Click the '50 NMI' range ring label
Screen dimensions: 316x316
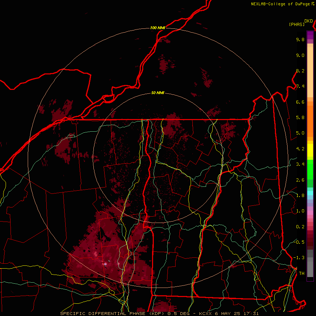(x=158, y=93)
